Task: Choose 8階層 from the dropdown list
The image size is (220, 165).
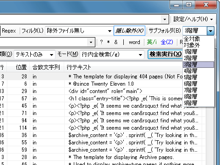Action: point(198,97)
